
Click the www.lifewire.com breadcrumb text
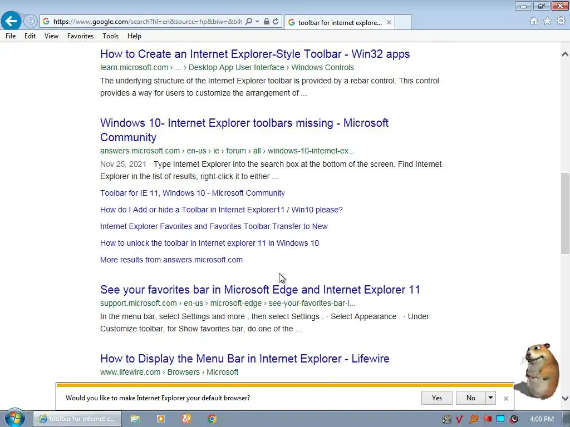pyautogui.click(x=169, y=372)
